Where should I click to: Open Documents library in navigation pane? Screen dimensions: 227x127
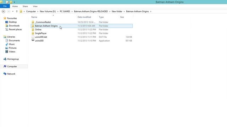(14, 41)
